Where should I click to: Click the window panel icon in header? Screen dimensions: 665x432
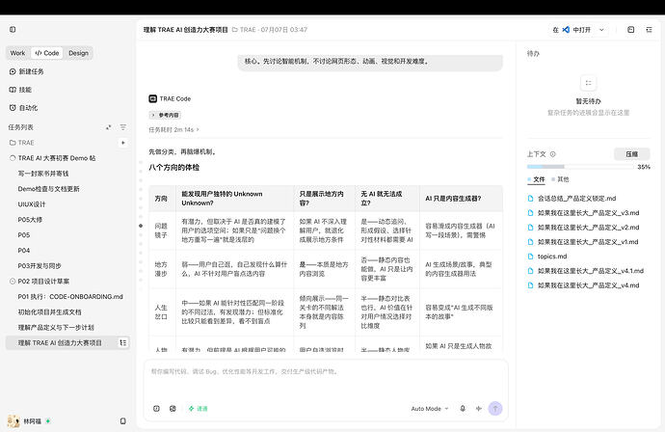click(630, 30)
